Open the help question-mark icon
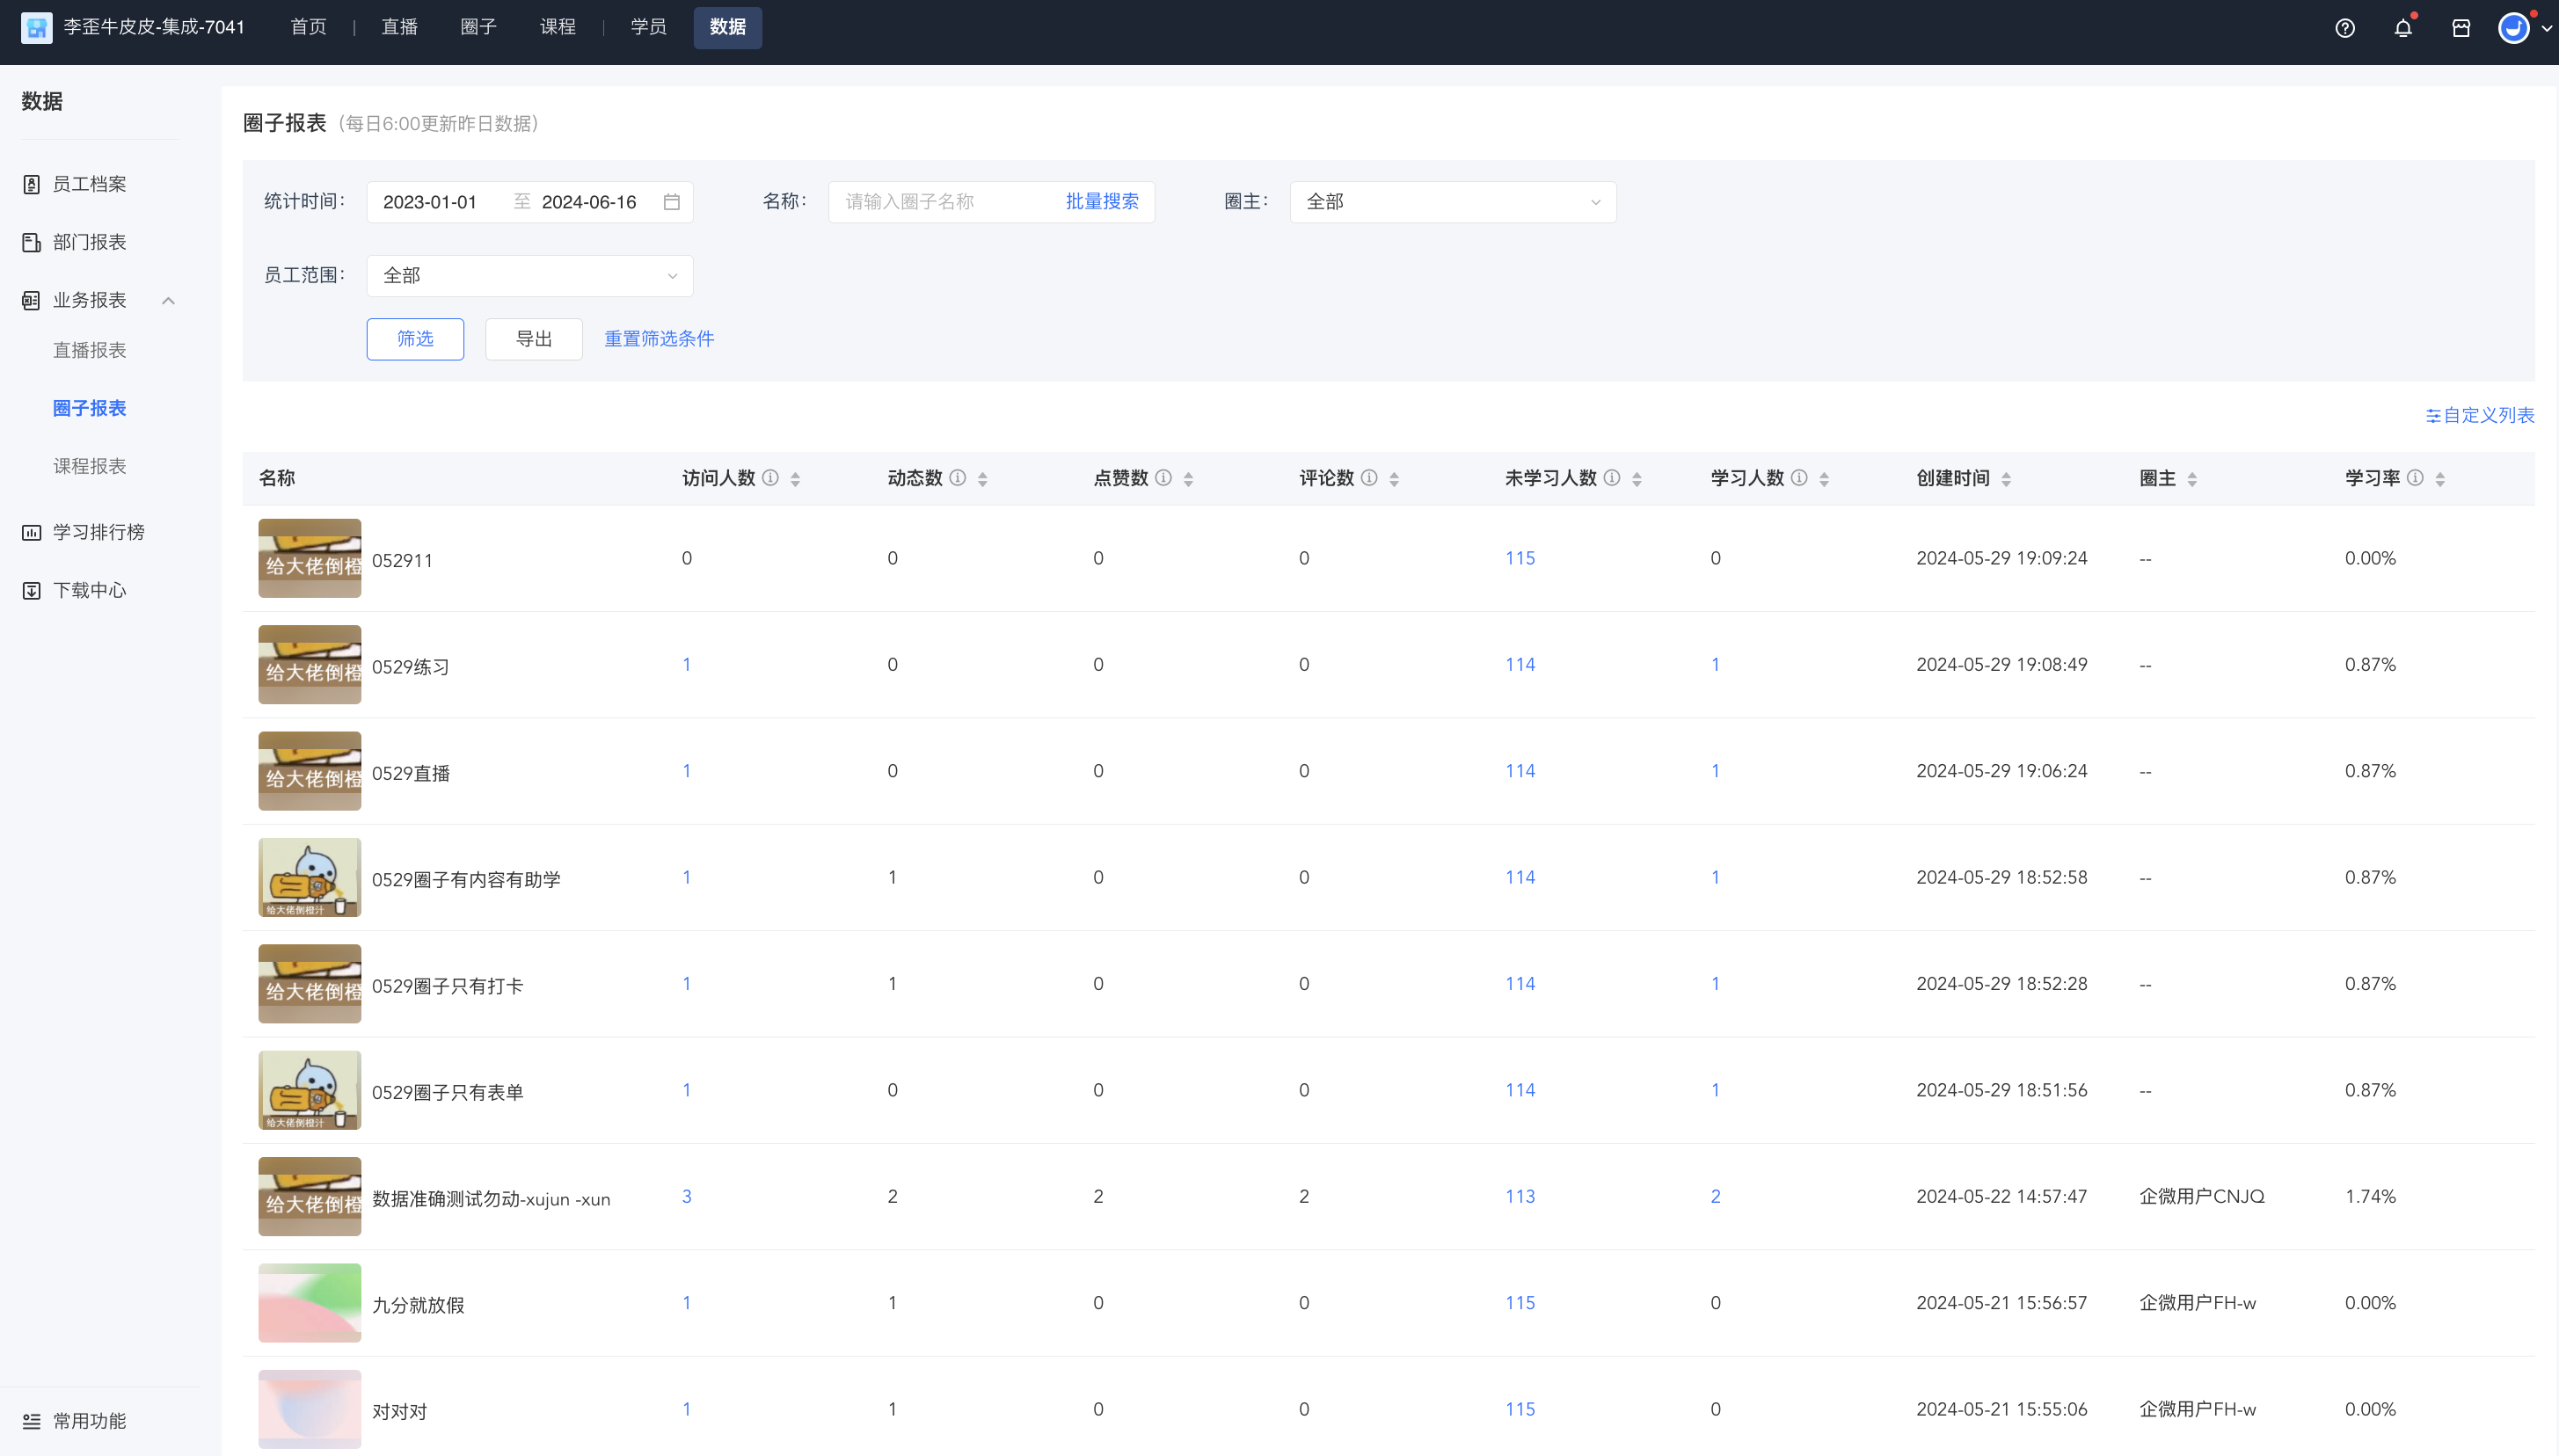Image resolution: width=2559 pixels, height=1456 pixels. click(2344, 28)
